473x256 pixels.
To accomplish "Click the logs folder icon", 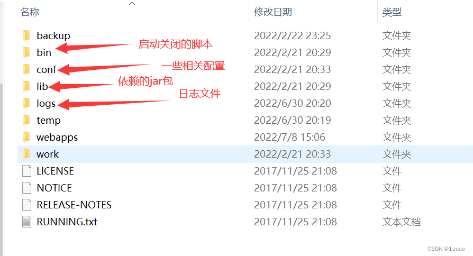I will coord(26,103).
